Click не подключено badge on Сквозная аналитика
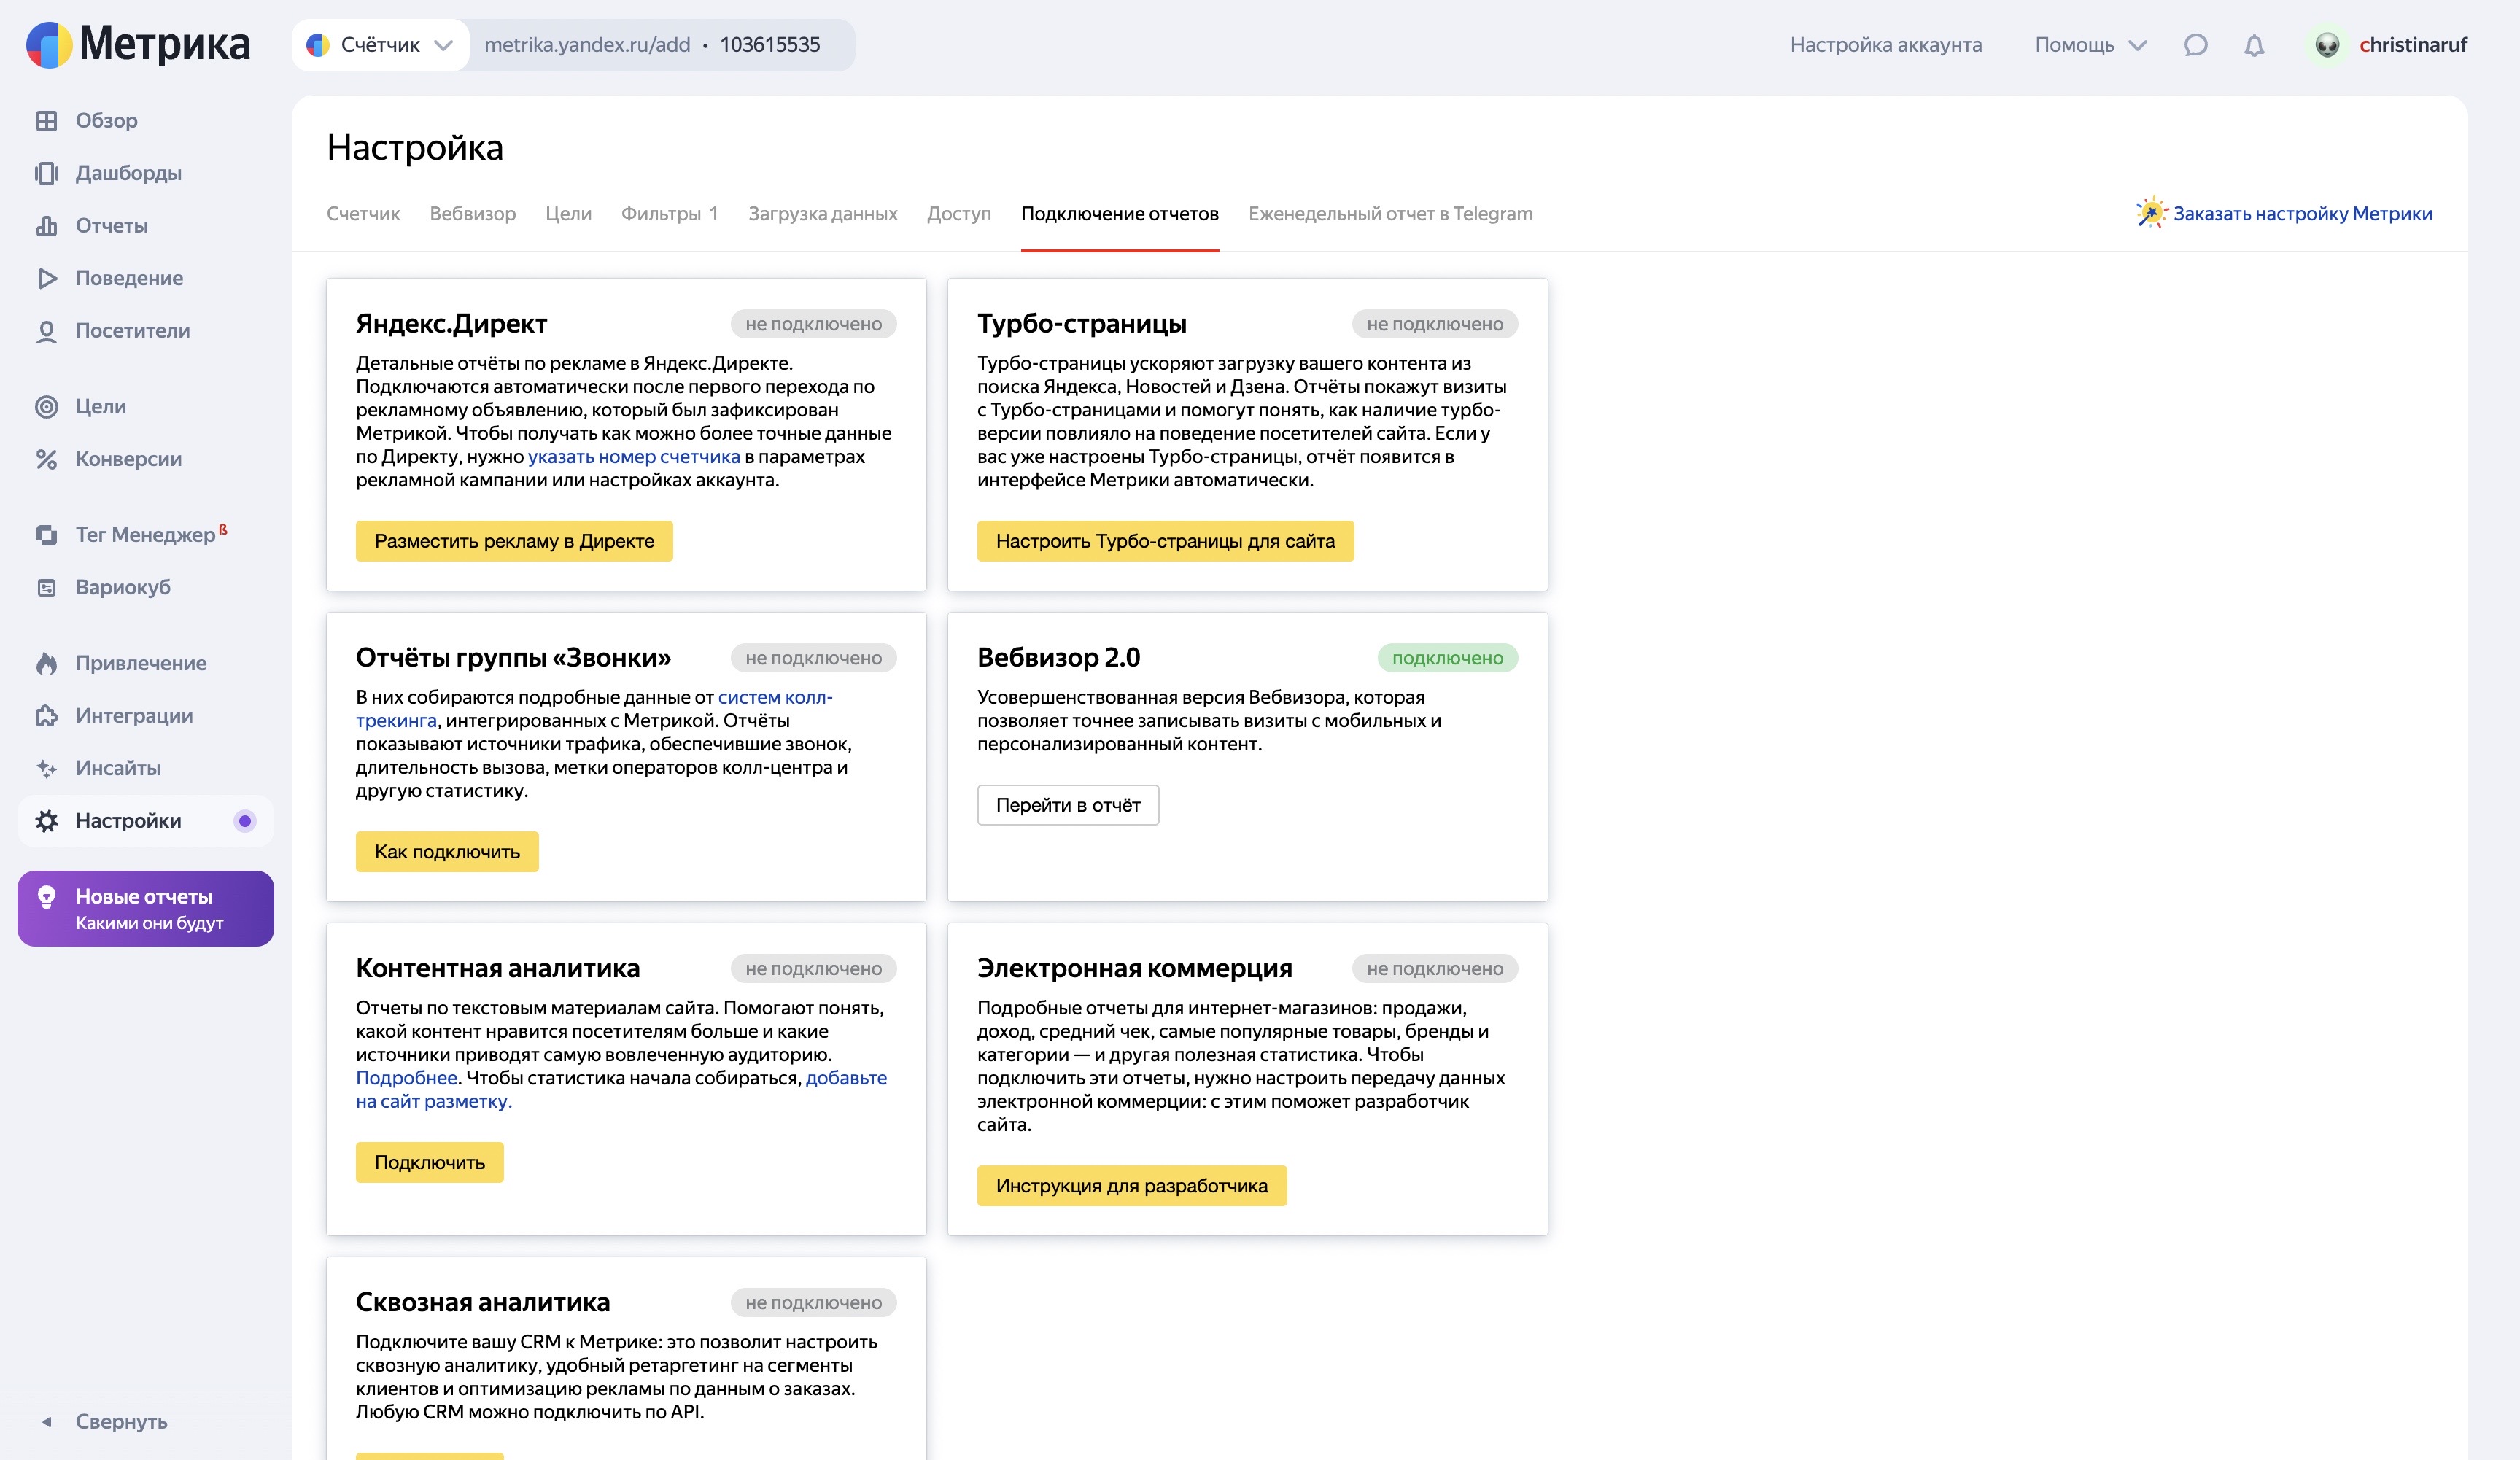This screenshot has width=2520, height=1460. 813,1303
